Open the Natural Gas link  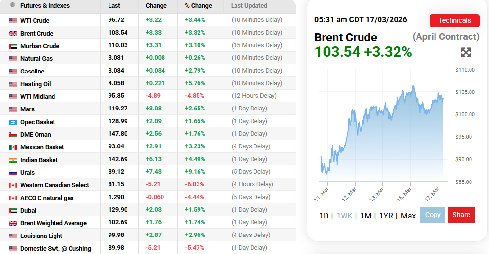coord(36,59)
